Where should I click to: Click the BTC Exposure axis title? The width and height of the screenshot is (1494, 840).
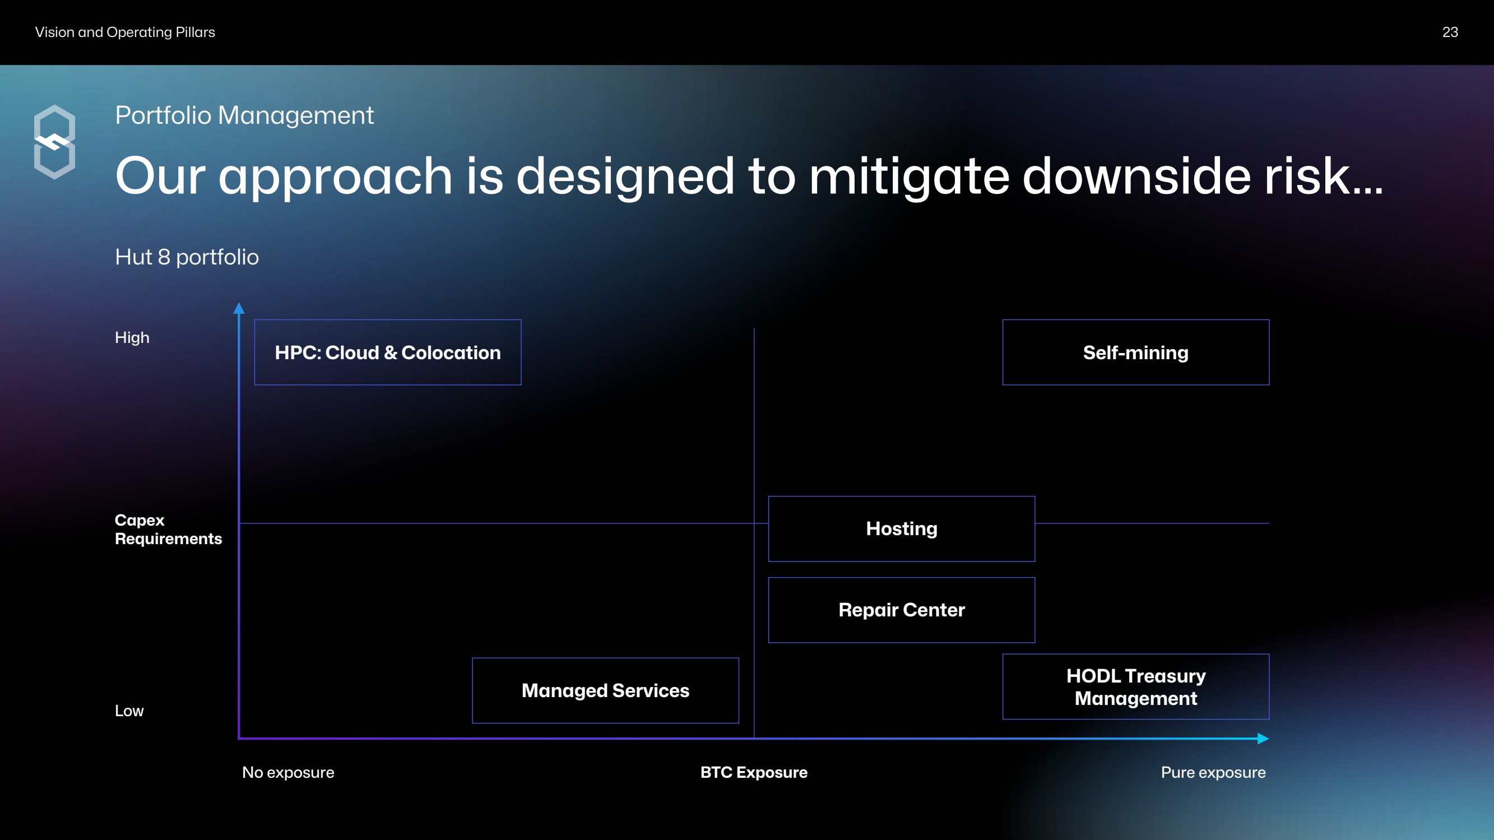[753, 772]
